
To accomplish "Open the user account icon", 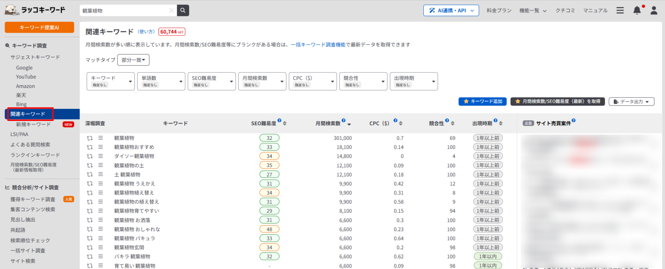I will pos(654,10).
